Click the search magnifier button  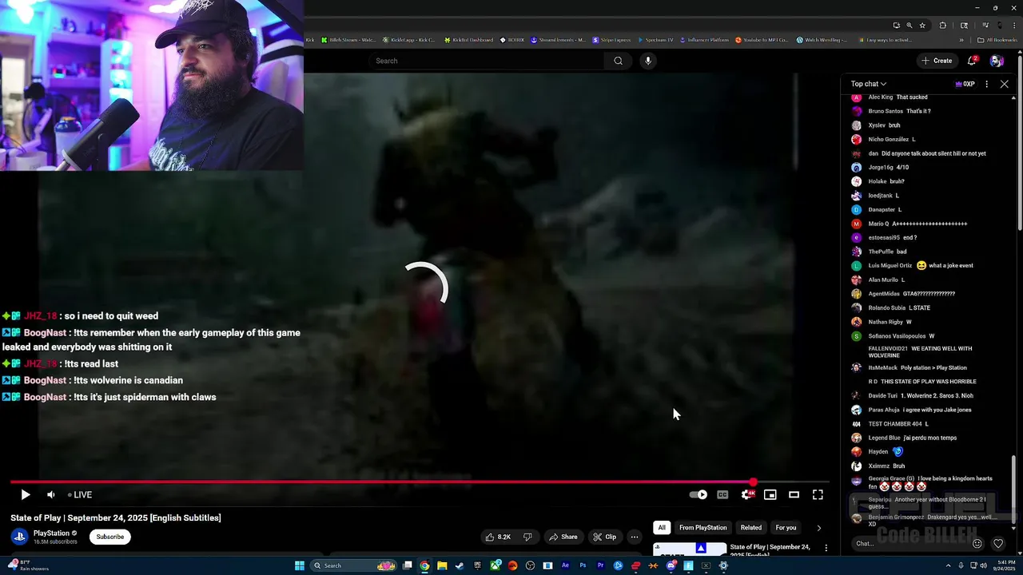click(x=618, y=61)
